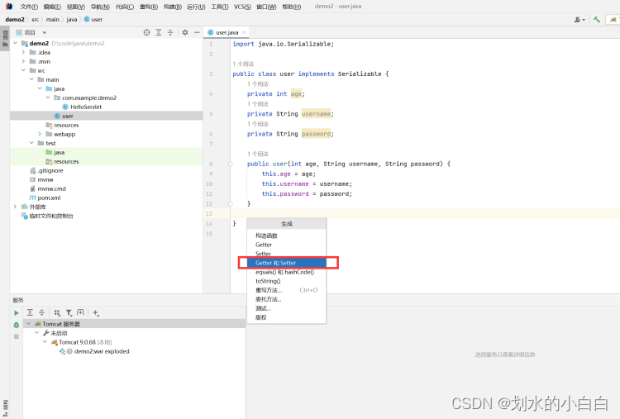This screenshot has width=620, height=419.
Task: Choose 构造函数 in Generate popup
Action: point(287,236)
